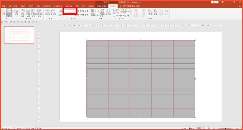Click the zoom slider handle
This screenshot has height=130, width=243.
click(225, 128)
